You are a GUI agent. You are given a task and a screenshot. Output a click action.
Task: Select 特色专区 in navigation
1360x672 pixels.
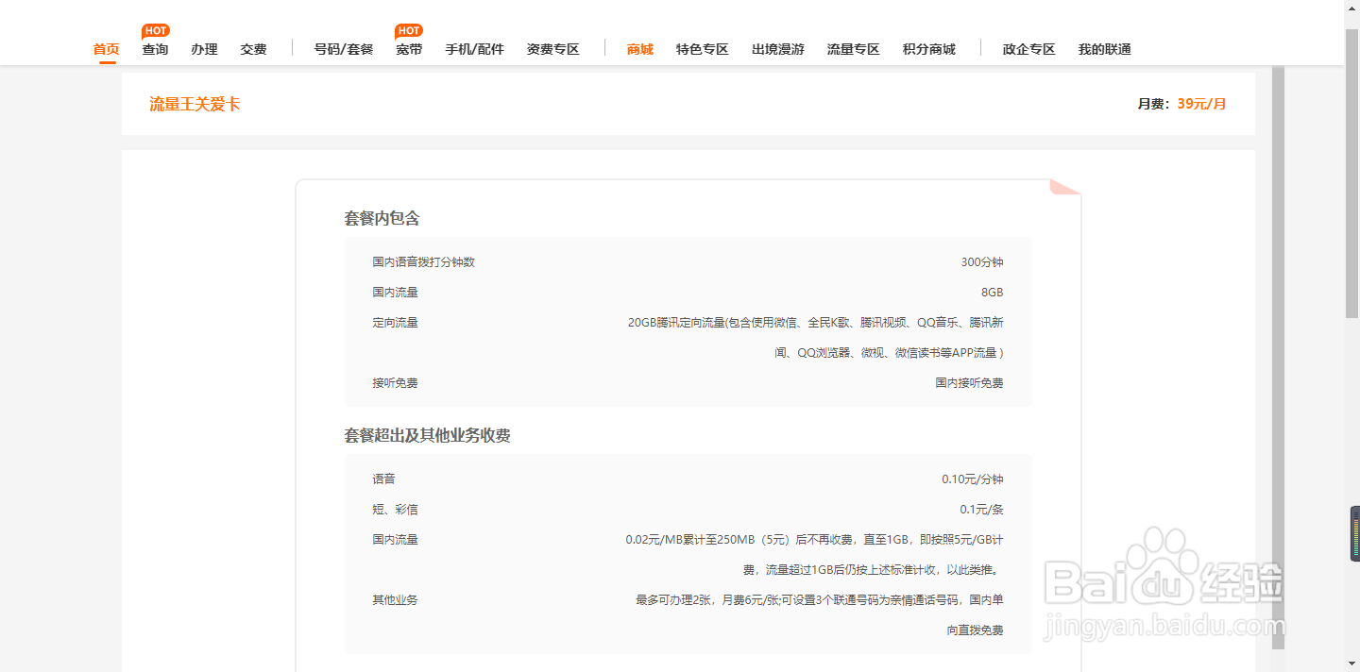pyautogui.click(x=703, y=49)
